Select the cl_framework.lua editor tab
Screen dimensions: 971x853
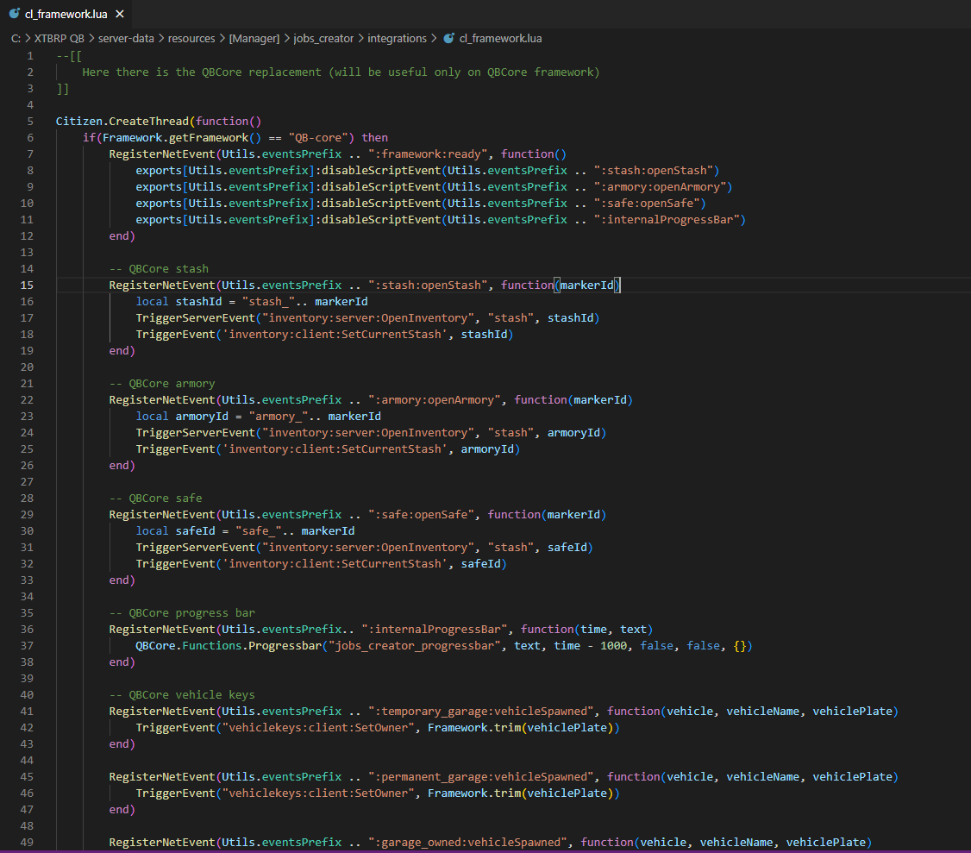click(66, 14)
